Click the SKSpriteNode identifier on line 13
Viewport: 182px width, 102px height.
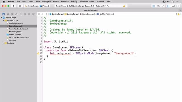coord(85,53)
